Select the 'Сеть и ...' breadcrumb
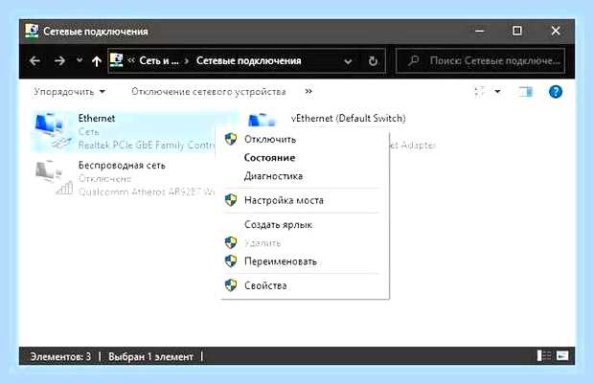Viewport: 594px width, 384px height. [159, 60]
